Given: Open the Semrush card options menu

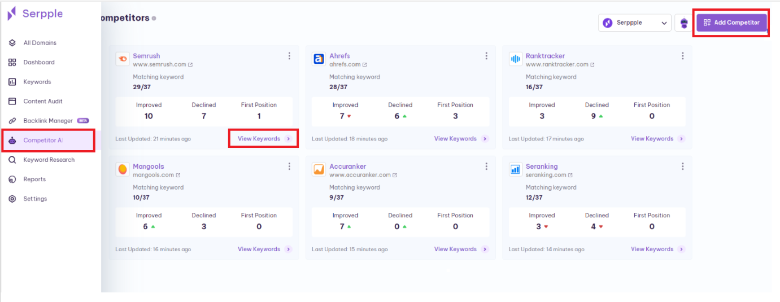Looking at the screenshot, I should pos(289,56).
